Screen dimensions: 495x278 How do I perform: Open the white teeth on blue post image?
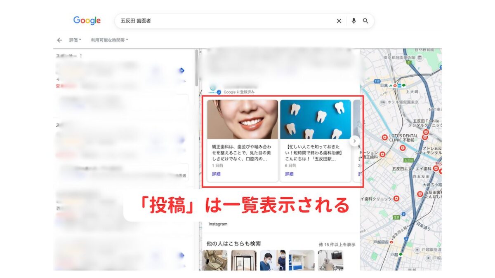tap(315, 119)
